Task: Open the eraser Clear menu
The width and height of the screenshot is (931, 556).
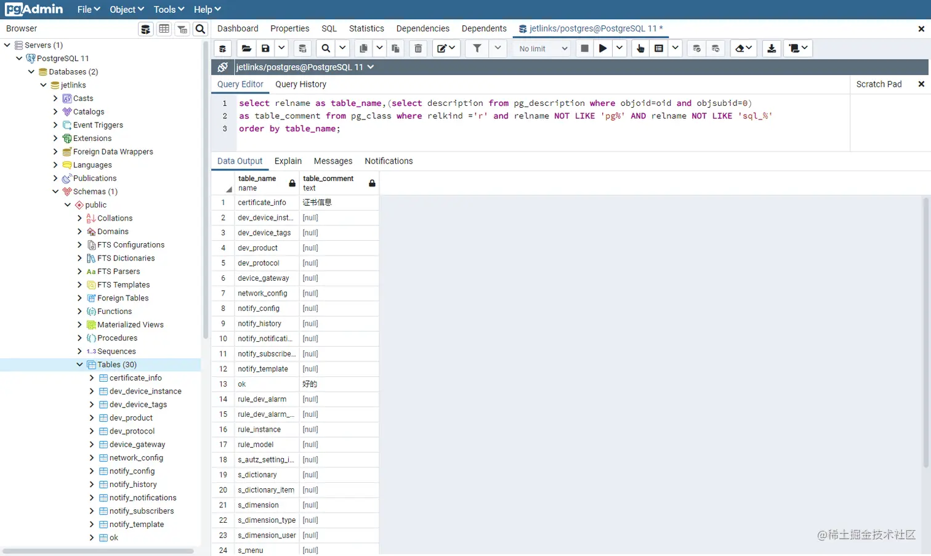Action: [744, 49]
